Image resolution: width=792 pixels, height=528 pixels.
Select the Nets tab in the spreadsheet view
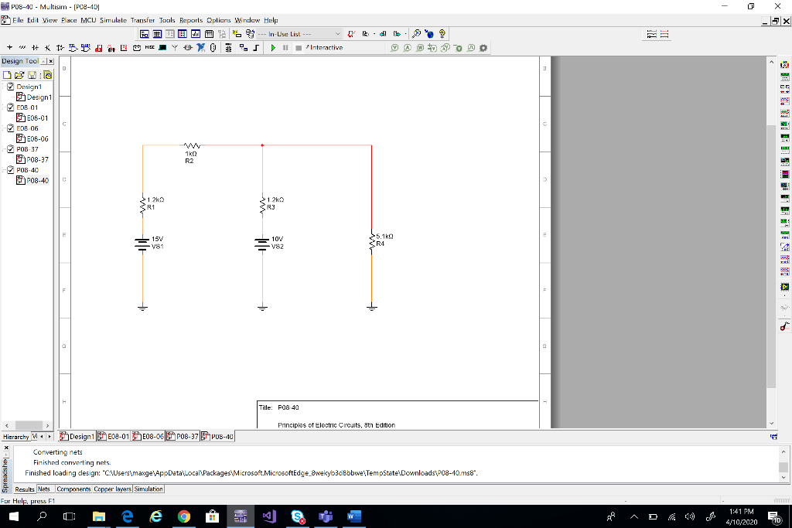44,489
